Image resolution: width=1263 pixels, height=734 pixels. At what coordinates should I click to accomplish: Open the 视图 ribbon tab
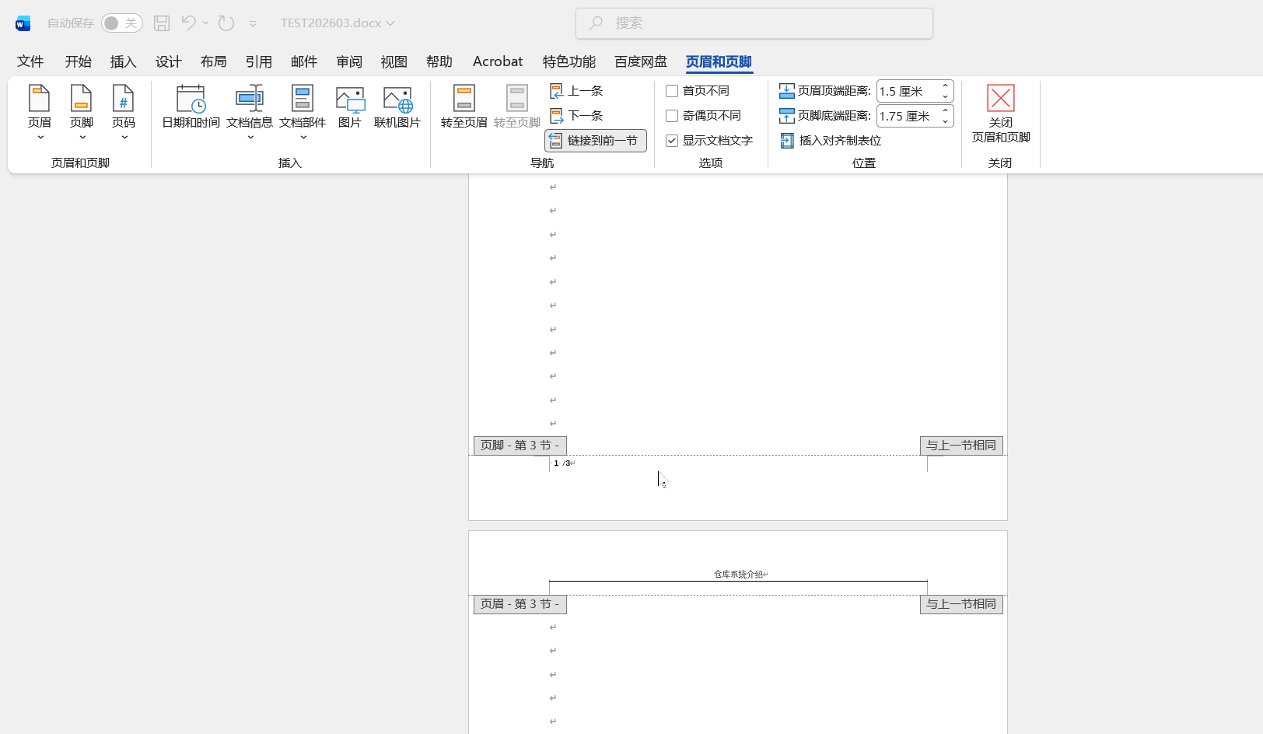point(394,61)
